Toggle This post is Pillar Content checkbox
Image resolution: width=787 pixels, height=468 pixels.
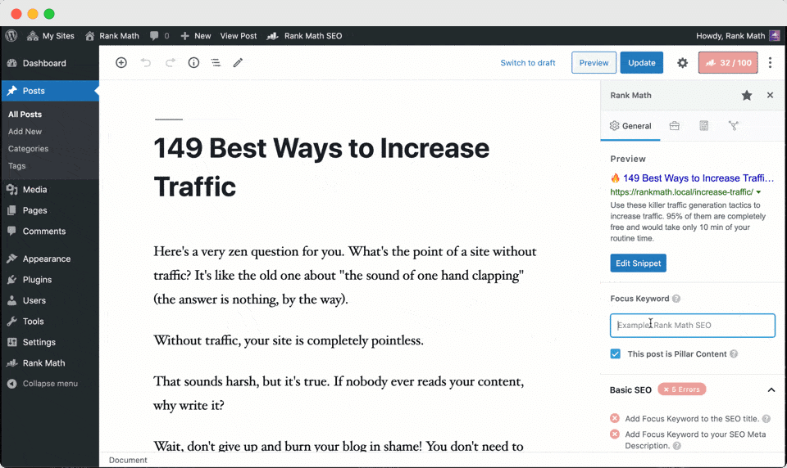click(x=616, y=353)
